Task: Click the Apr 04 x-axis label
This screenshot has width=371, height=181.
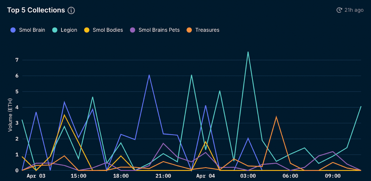Action: pos(206,176)
